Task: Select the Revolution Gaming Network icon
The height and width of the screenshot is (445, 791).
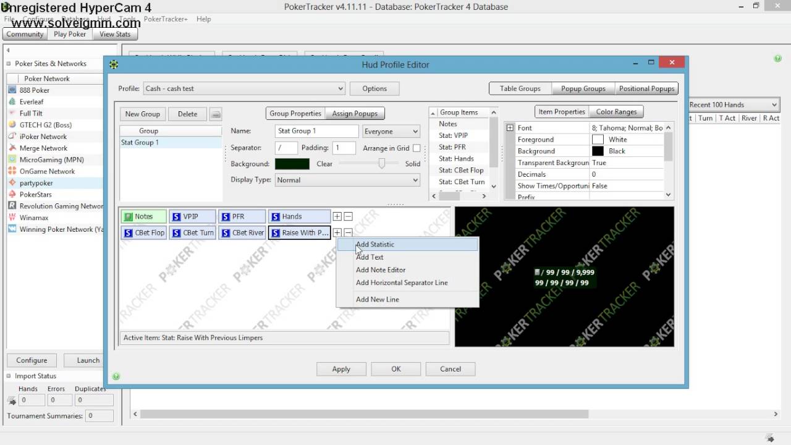Action: [x=13, y=206]
